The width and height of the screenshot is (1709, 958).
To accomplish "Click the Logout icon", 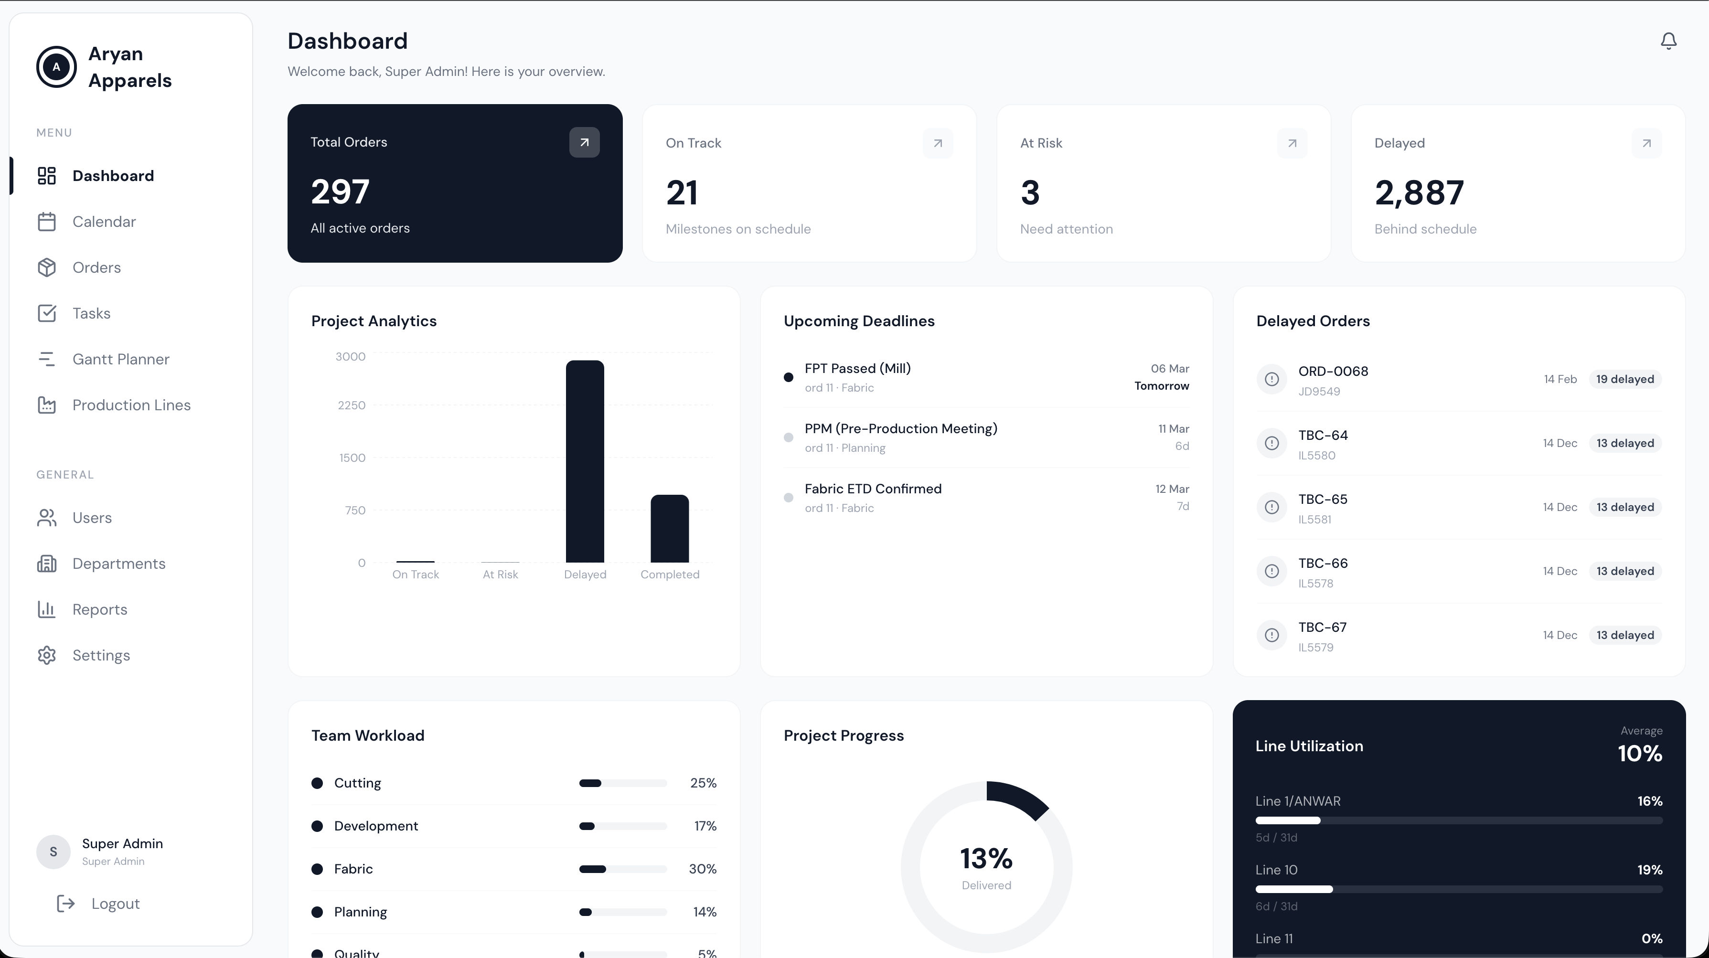I will coord(66,904).
